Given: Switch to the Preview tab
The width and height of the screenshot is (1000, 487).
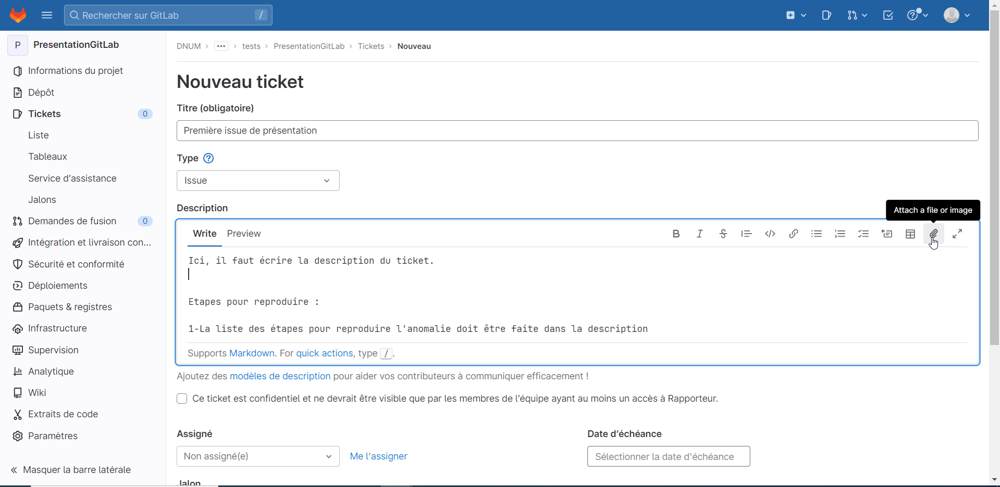Looking at the screenshot, I should [243, 234].
